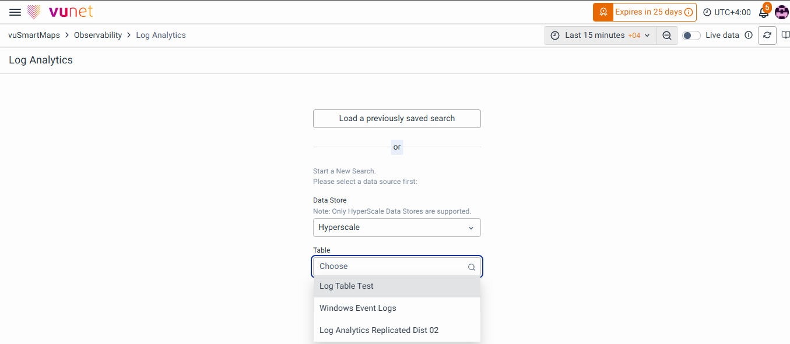
Task: Open the user profile avatar
Action: tap(781, 12)
